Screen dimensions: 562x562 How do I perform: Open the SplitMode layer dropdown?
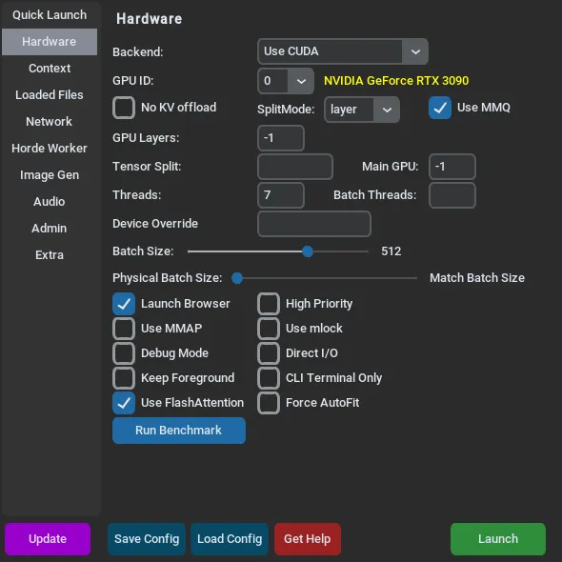point(362,110)
